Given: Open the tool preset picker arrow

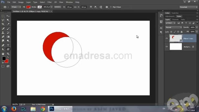Looking at the screenshot, I should [8, 7].
